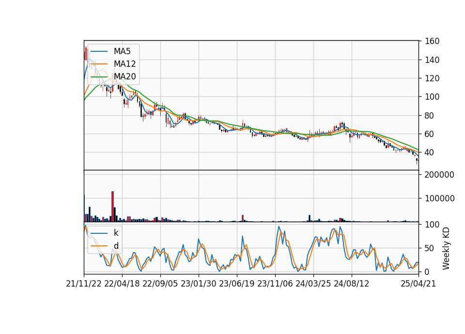Click the 22/04/18 date label
The height and width of the screenshot is (334, 465).
pos(122,284)
